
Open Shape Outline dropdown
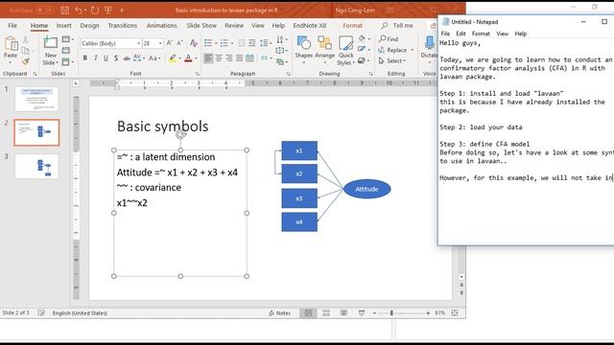(x=365, y=49)
